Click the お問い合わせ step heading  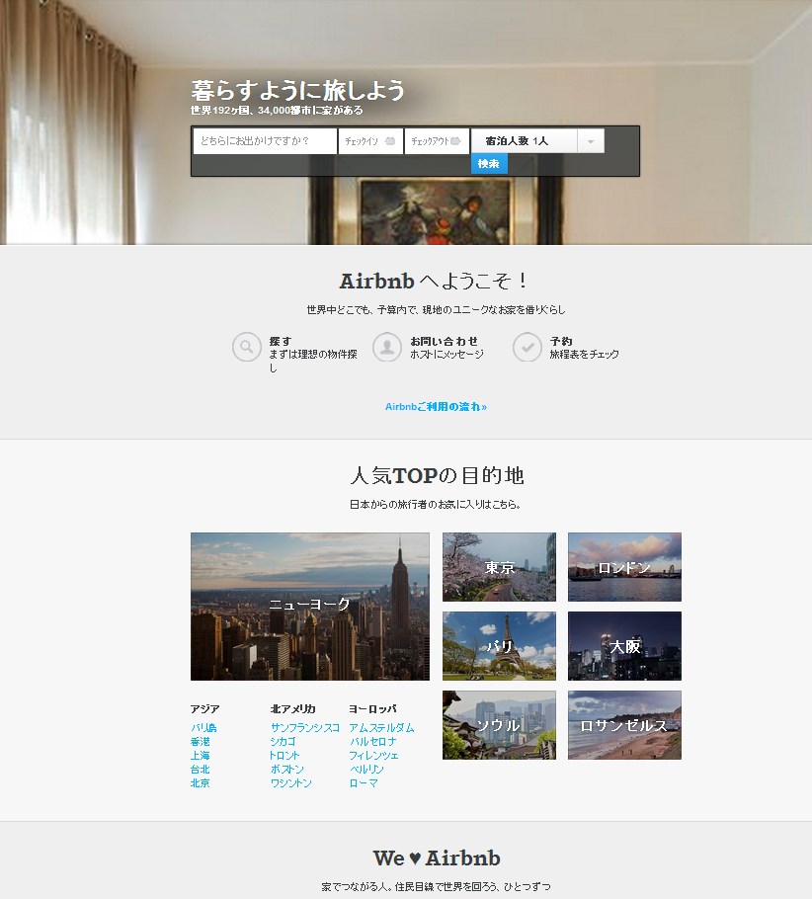(444, 341)
